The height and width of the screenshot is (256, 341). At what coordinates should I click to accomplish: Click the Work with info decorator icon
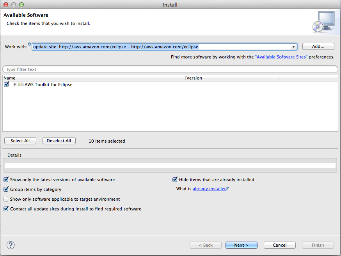pos(29,44)
